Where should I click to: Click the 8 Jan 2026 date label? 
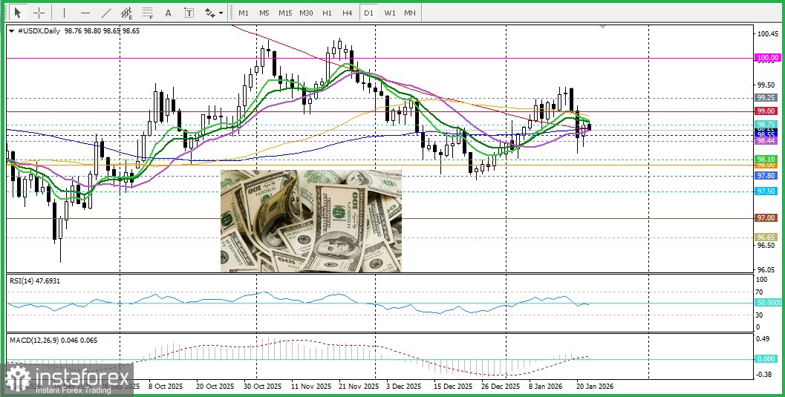tap(546, 387)
